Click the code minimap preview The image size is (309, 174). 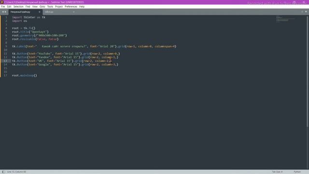[x=285, y=19]
